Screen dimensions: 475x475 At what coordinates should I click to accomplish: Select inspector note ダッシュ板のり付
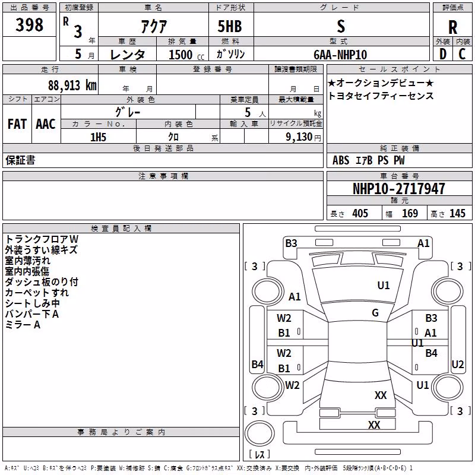42,282
